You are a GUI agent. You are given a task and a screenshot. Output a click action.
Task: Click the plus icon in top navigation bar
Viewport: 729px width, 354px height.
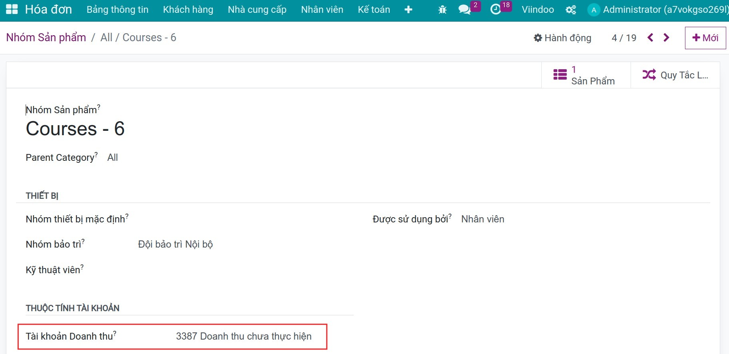coord(408,10)
